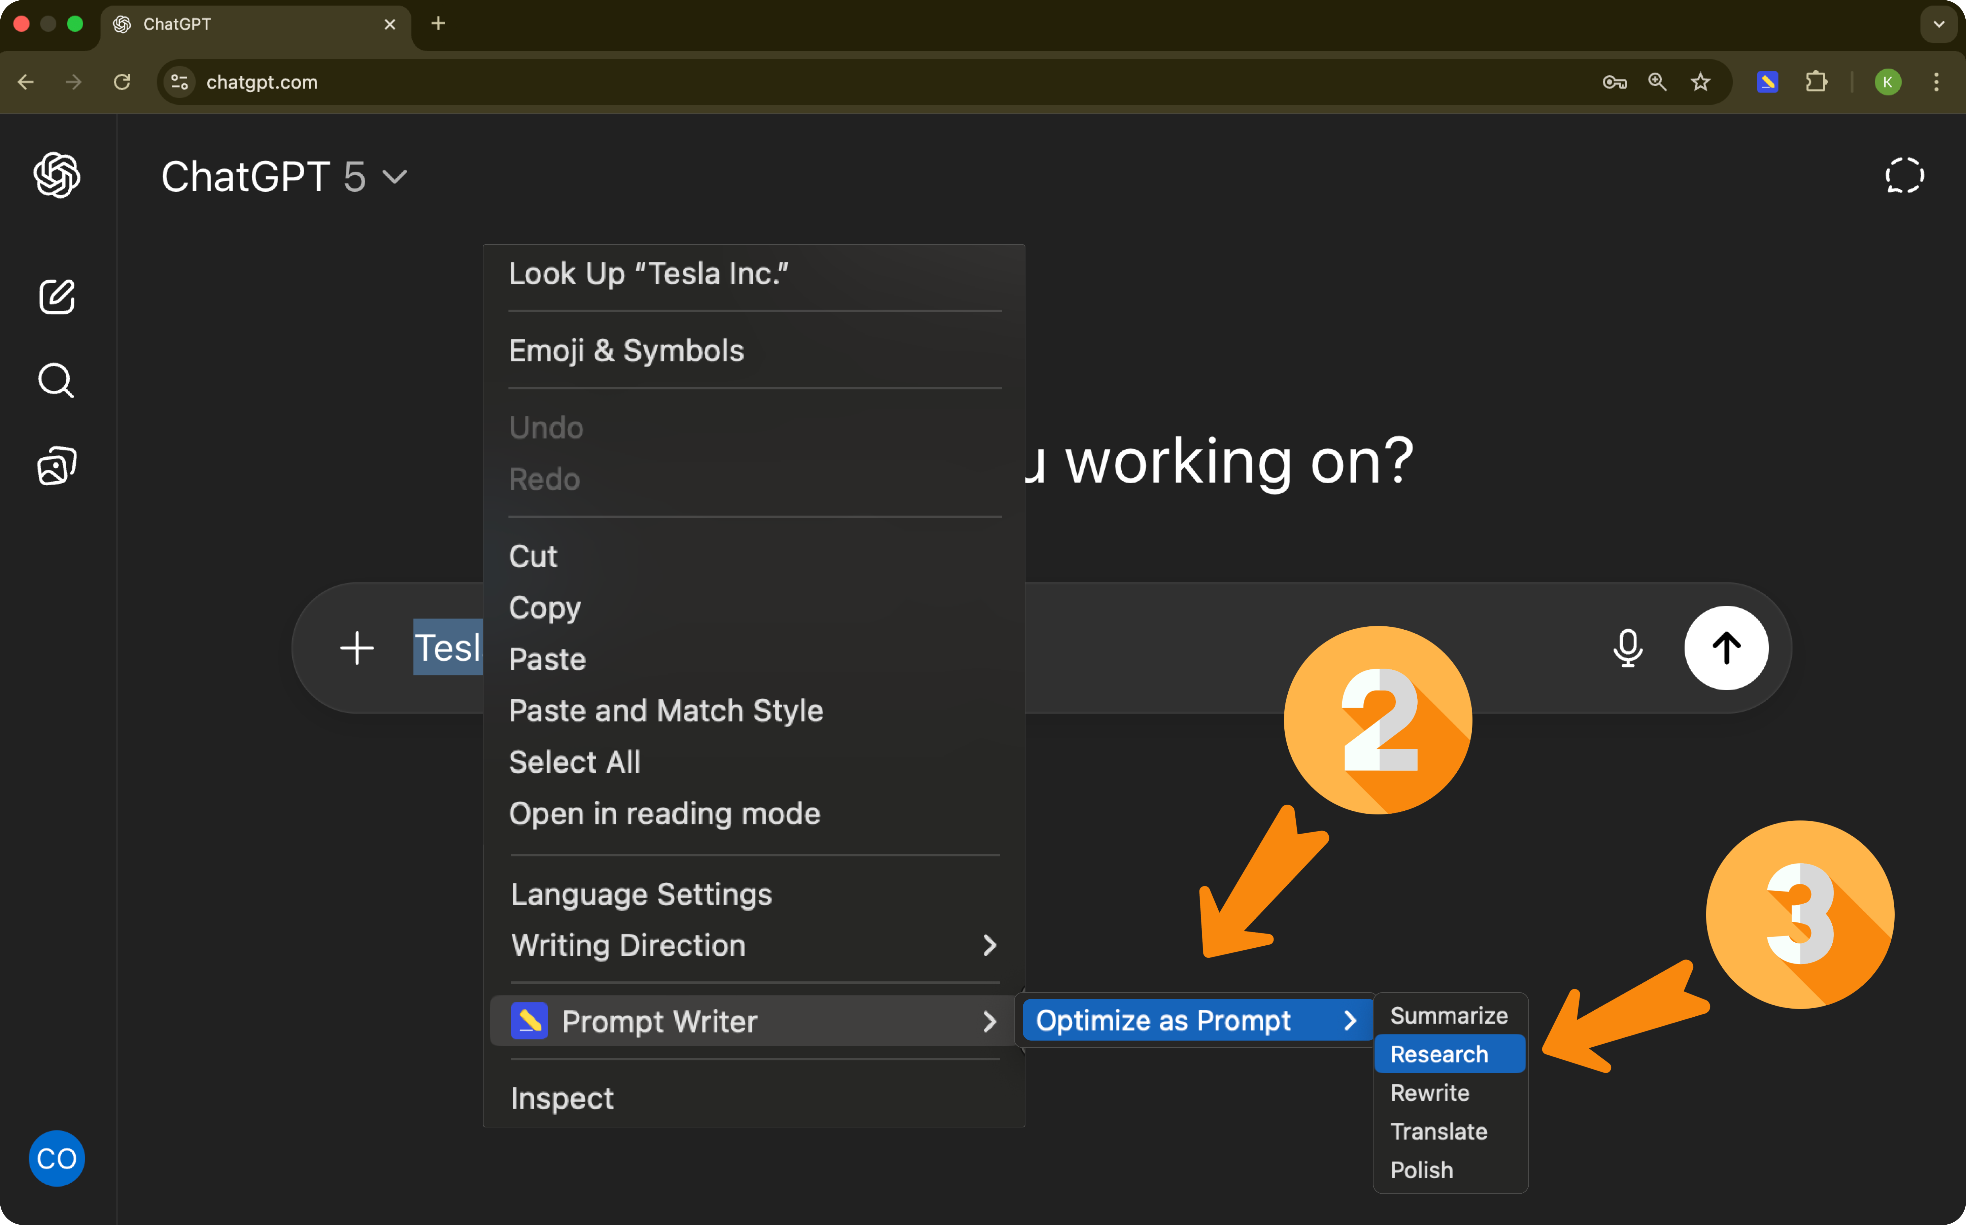Screen dimensions: 1966x1225
Task: Bookmark this page with the star icon
Action: pos(1700,82)
